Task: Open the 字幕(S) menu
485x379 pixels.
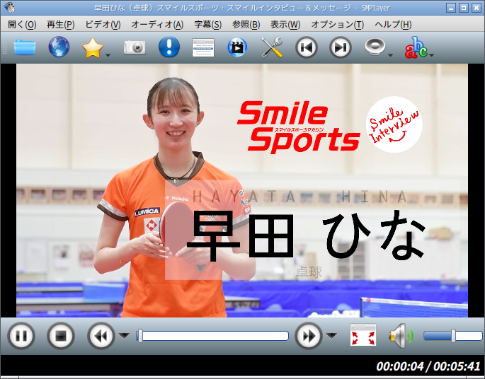Action: click(x=208, y=25)
